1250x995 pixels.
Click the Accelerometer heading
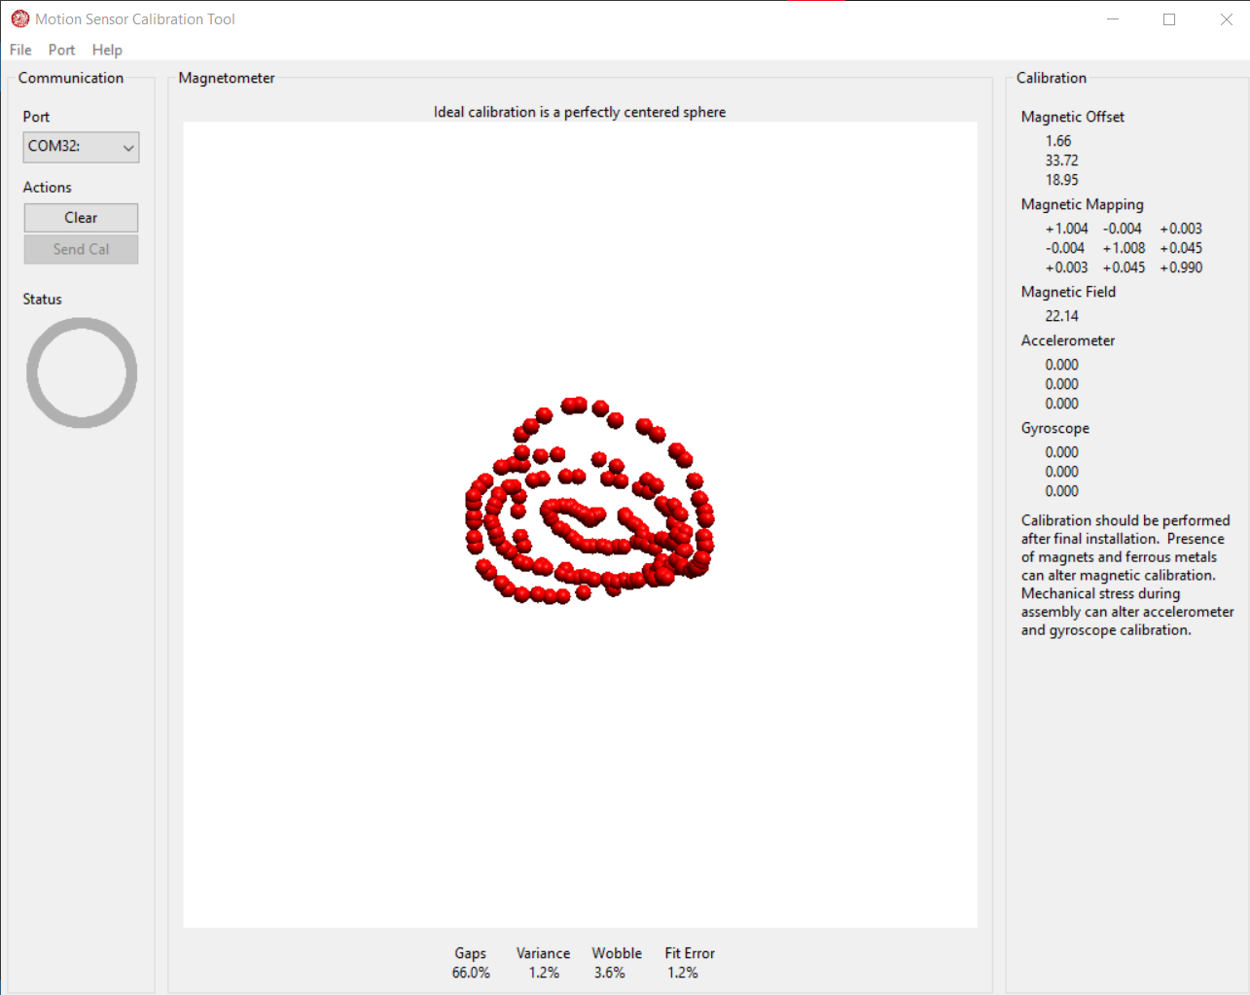tap(1068, 340)
